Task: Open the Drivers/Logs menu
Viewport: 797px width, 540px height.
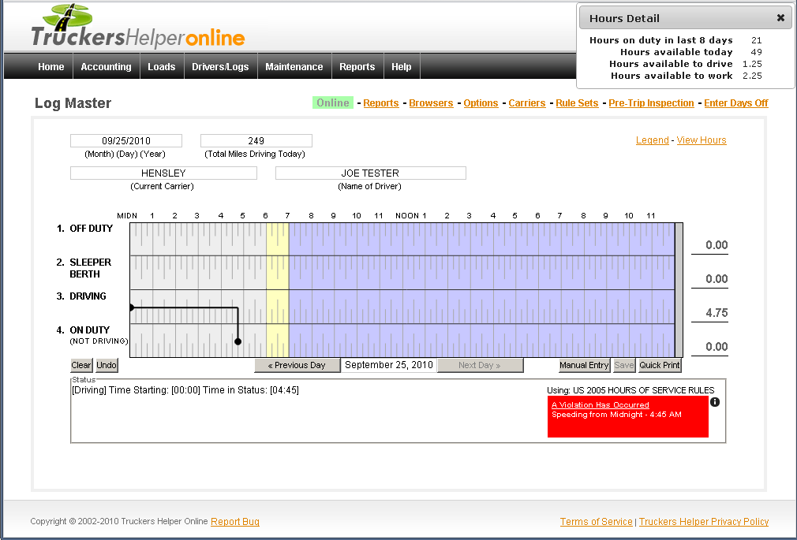Action: (220, 67)
